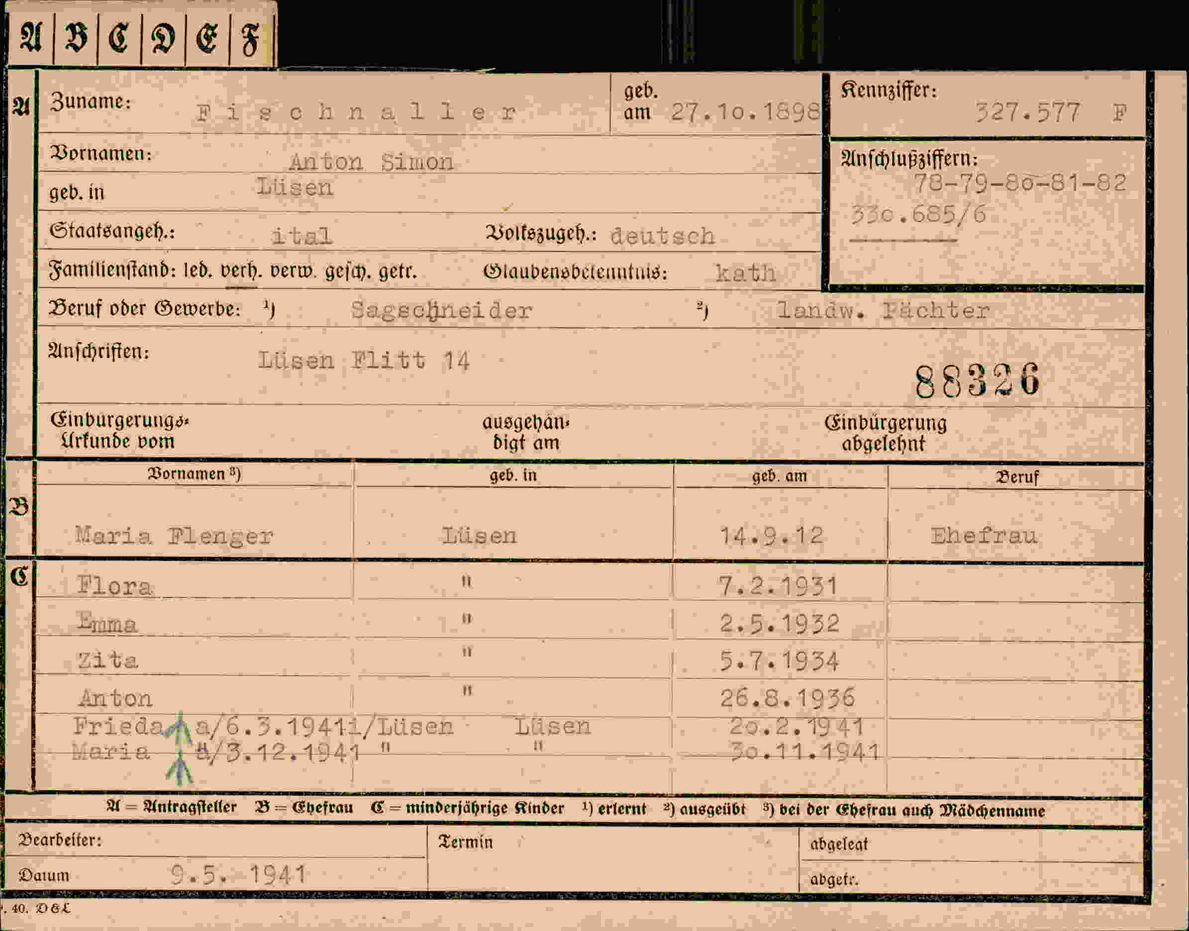The width and height of the screenshot is (1189, 931).
Task: Click Anton's birth date 26.8.1936
Action: [787, 699]
